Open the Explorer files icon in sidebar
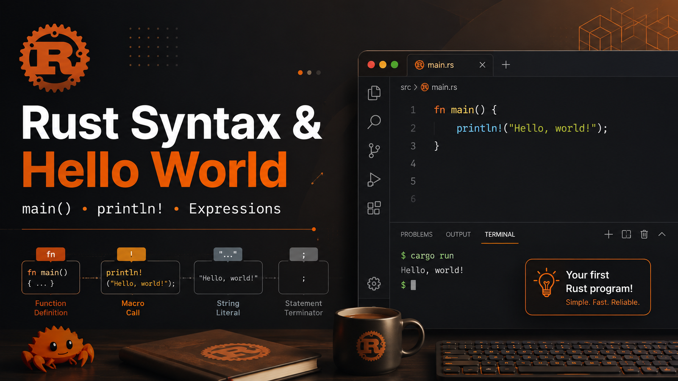Image resolution: width=678 pixels, height=381 pixels. pos(374,93)
